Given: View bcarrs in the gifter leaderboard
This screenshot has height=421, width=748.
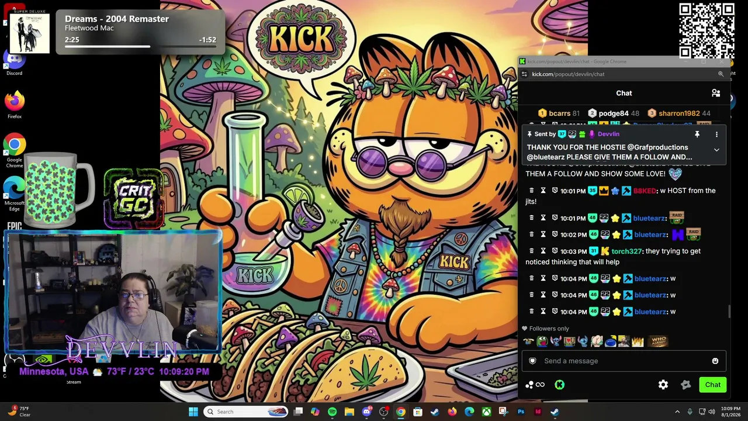Looking at the screenshot, I should point(559,113).
